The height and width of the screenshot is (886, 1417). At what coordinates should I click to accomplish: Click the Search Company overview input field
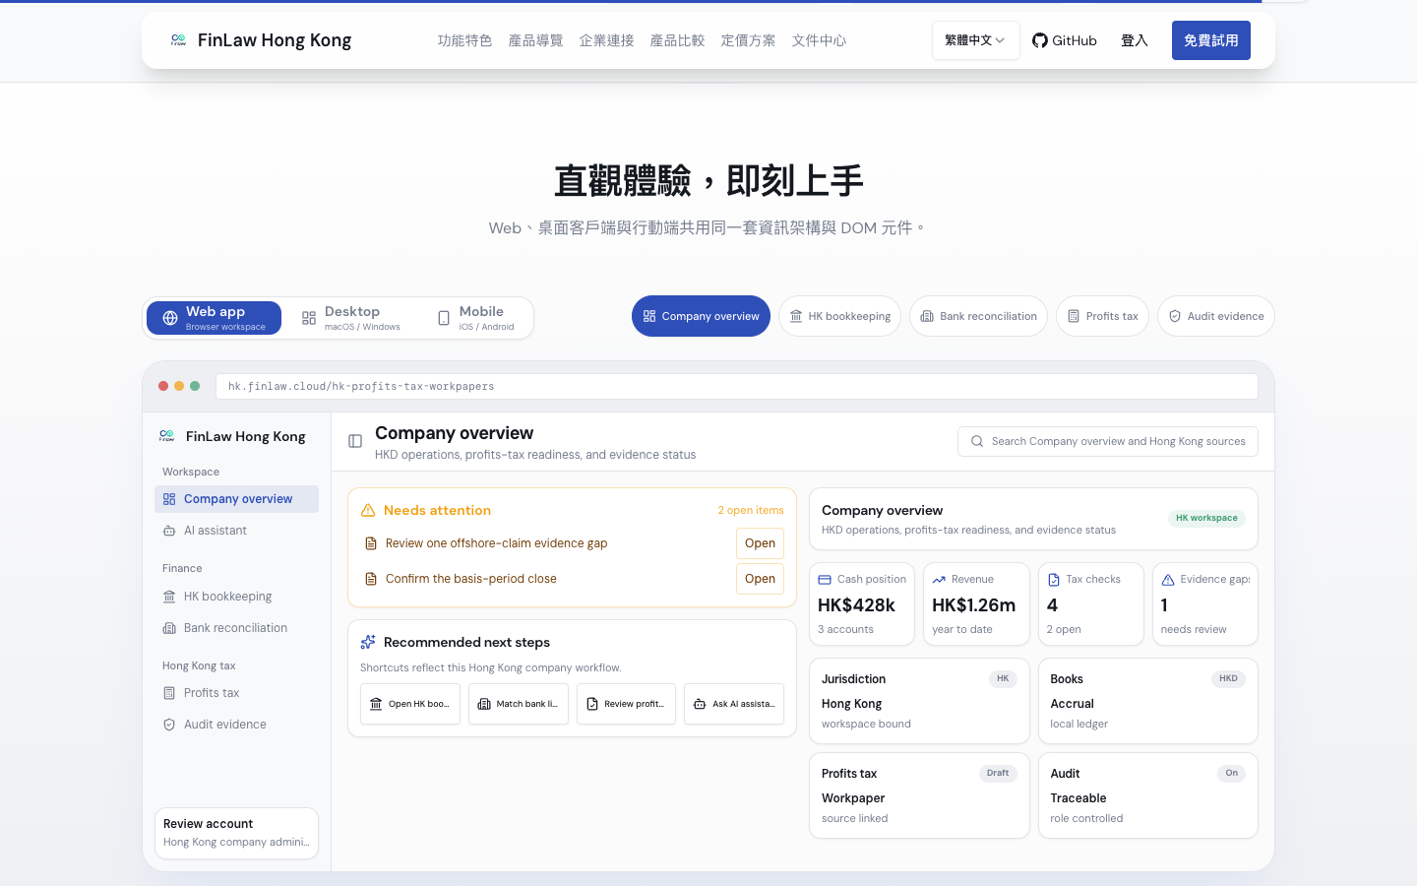[x=1108, y=441]
